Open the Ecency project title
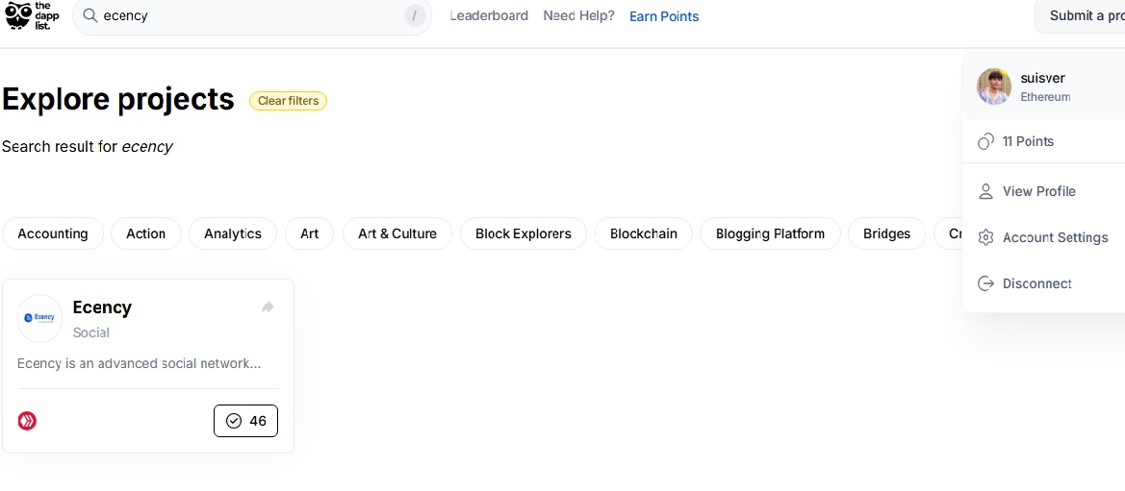 (102, 307)
